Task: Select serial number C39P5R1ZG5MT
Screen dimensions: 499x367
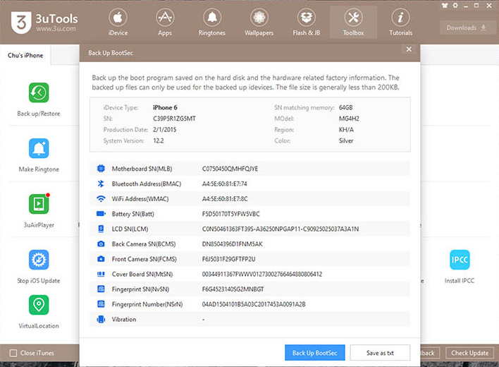Action: coord(174,119)
